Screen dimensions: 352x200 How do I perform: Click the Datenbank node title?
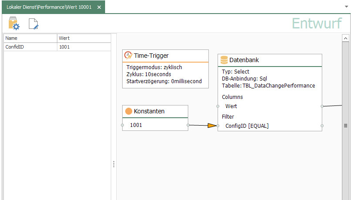click(x=244, y=60)
